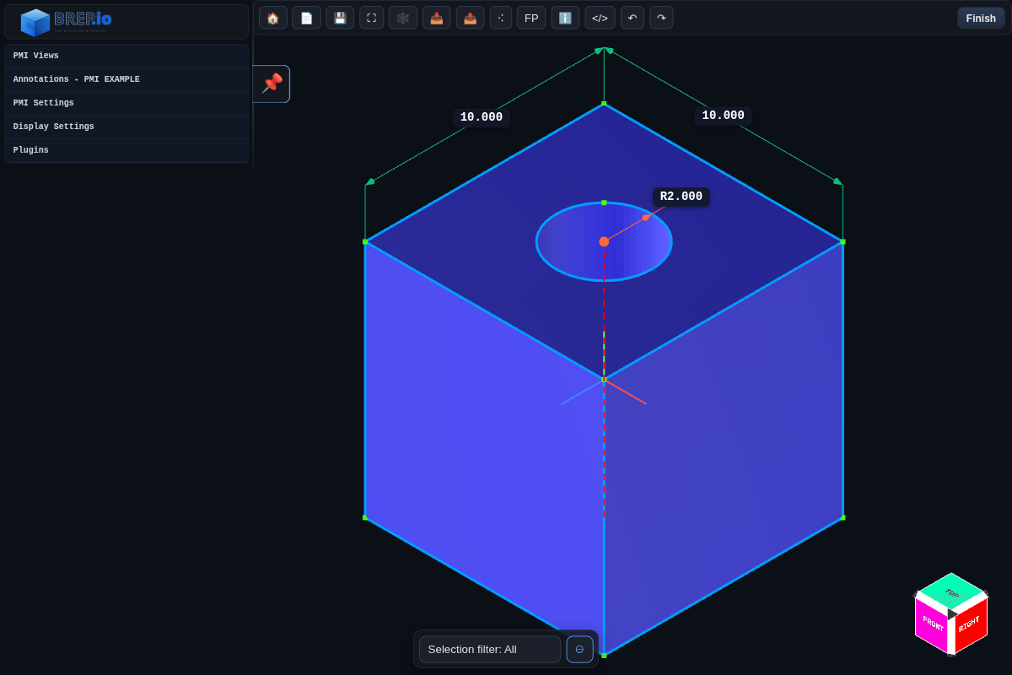The height and width of the screenshot is (675, 1012).
Task: Undo the last action
Action: 632,18
